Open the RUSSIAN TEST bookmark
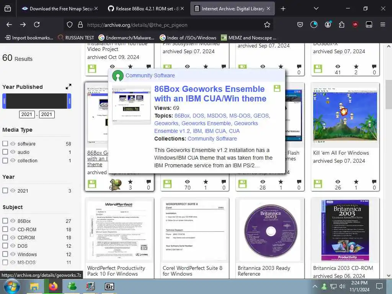Screen dimensions: 392x294 tap(76, 38)
